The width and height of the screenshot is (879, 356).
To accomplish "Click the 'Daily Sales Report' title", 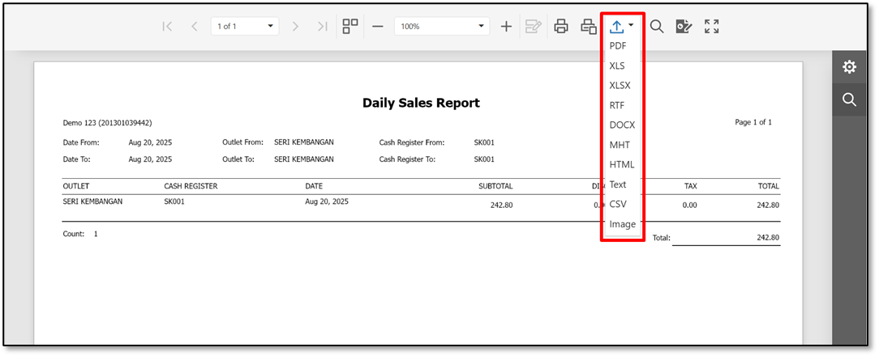I will click(x=421, y=103).
